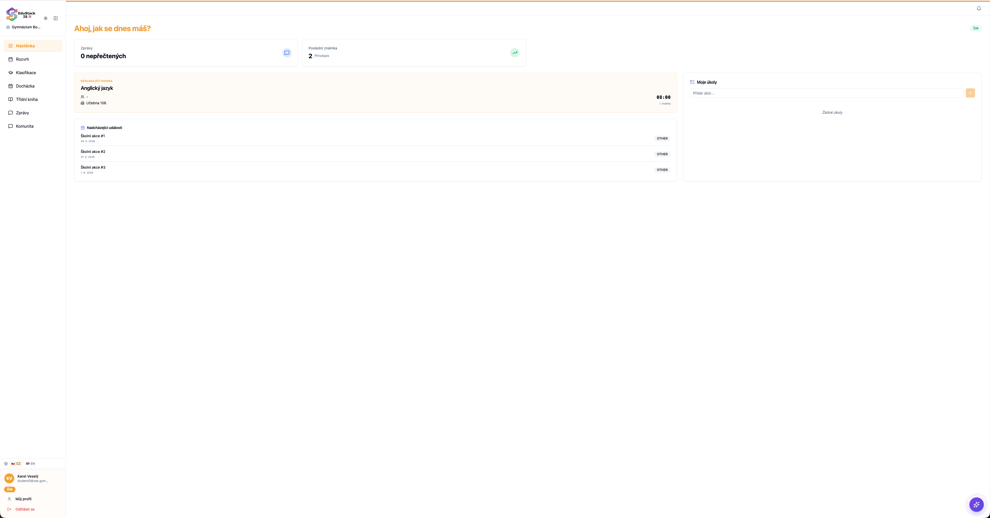Screen dimensions: 990x518
Task: Click OTHER tag on Školní akce #1
Action: coord(662,139)
